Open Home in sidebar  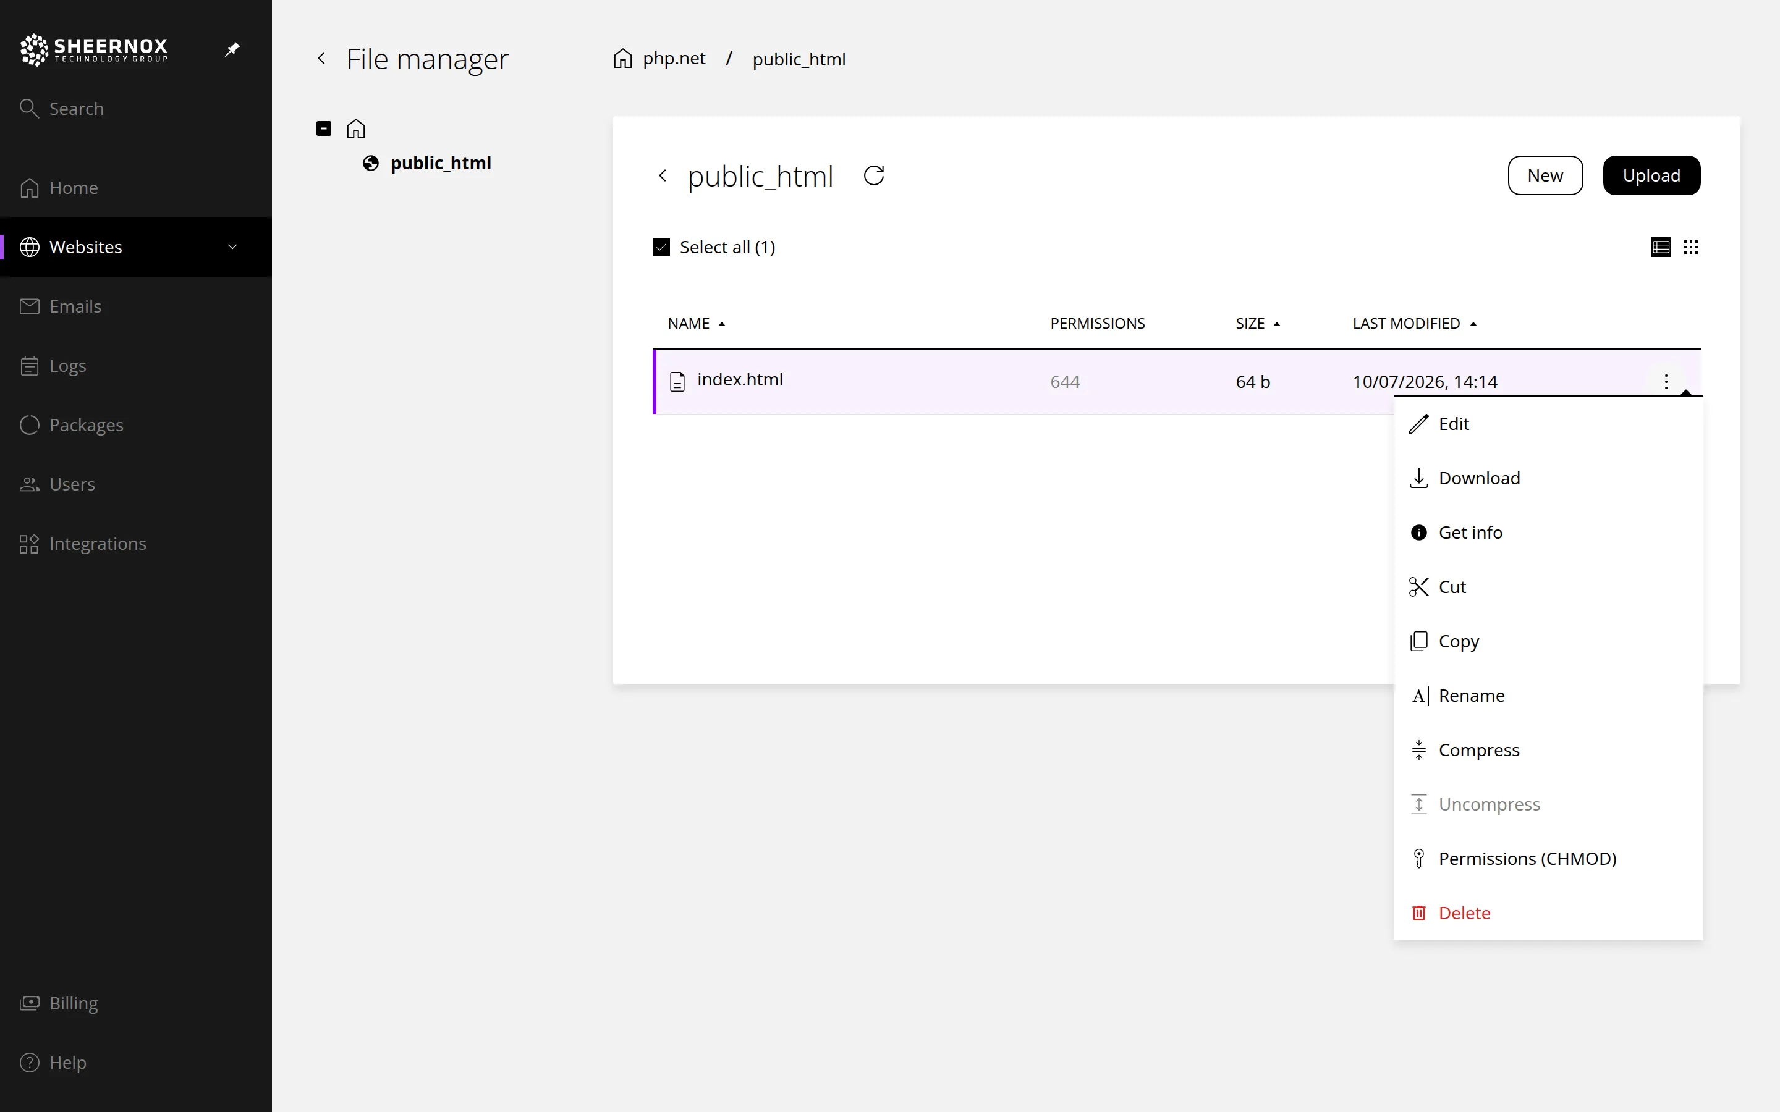[x=135, y=188]
